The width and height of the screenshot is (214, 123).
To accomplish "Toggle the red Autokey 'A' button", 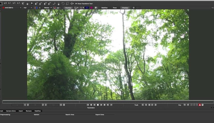I will pos(200,105).
